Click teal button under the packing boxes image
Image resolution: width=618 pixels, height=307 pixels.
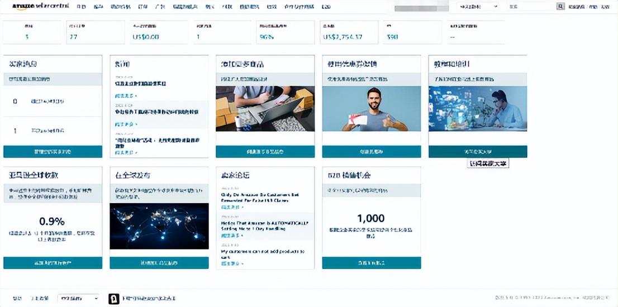265,151
